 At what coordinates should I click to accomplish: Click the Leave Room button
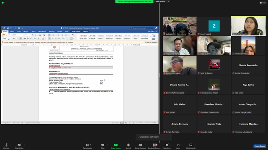260,146
